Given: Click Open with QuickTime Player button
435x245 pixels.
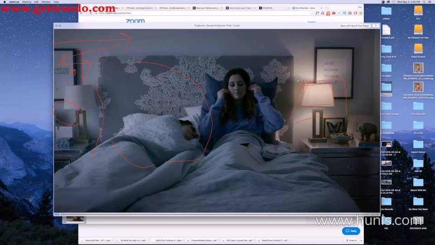Looking at the screenshot, I should click(354, 25).
